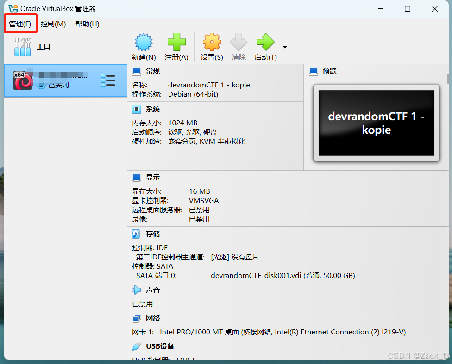Screen dimensions: 452x364
Task: Click the USB设备 plug icon
Action: pos(137,346)
